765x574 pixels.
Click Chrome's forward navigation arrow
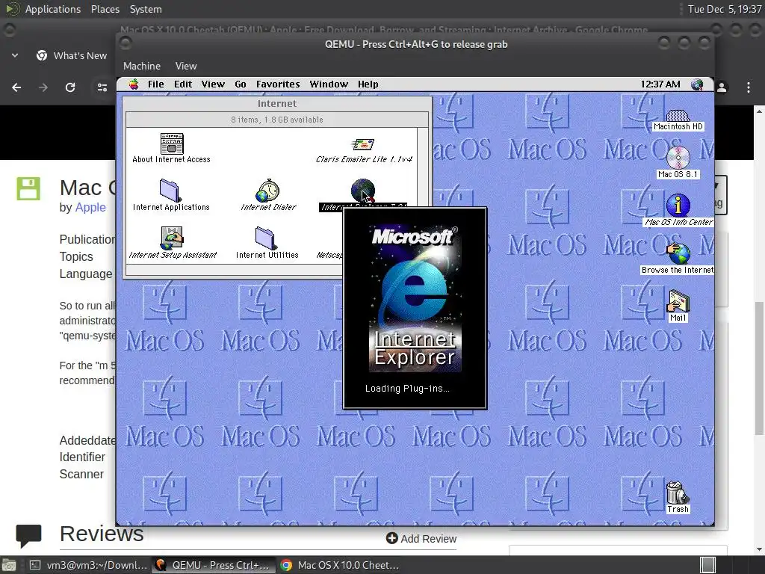click(x=43, y=87)
